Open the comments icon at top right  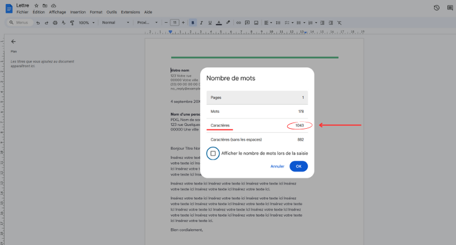pyautogui.click(x=450, y=7)
